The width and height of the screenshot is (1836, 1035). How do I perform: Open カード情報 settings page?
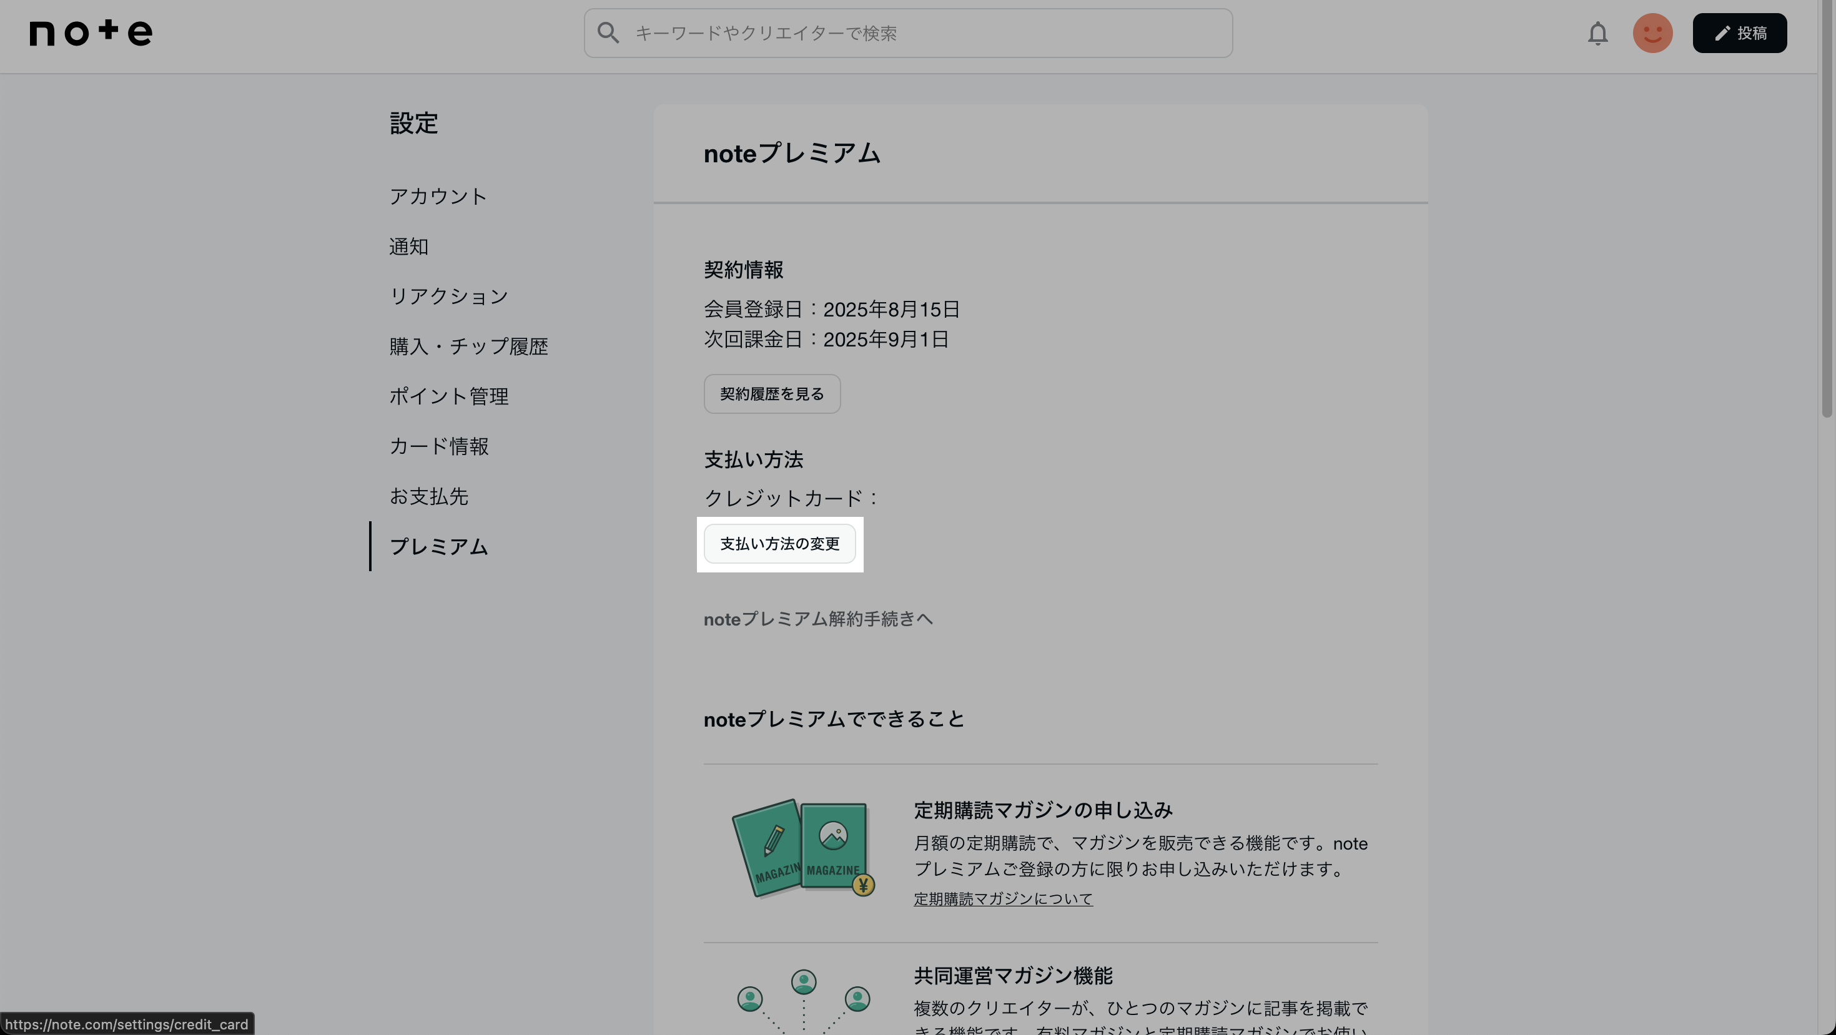tap(439, 446)
